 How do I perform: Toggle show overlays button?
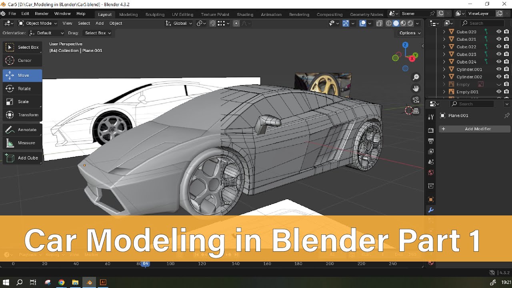363,23
